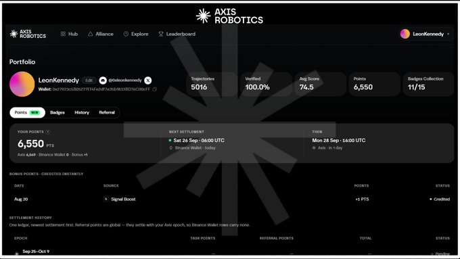The height and width of the screenshot is (259, 460).
Task: Edit the LeonKennedy profile name
Action: (89, 80)
